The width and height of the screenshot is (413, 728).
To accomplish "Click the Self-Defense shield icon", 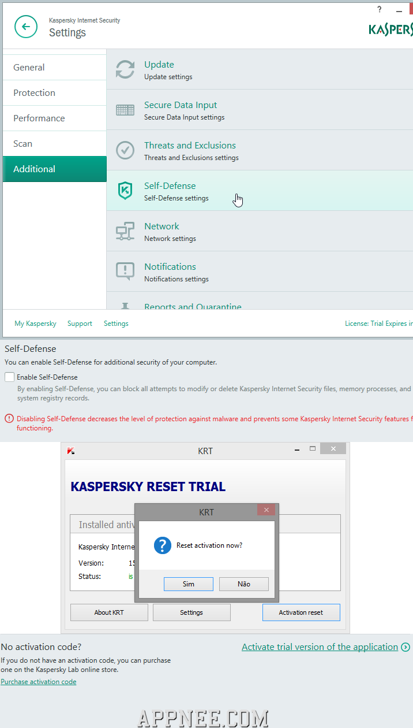I will click(x=125, y=191).
